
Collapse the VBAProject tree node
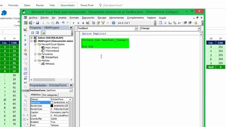coord(31,41)
